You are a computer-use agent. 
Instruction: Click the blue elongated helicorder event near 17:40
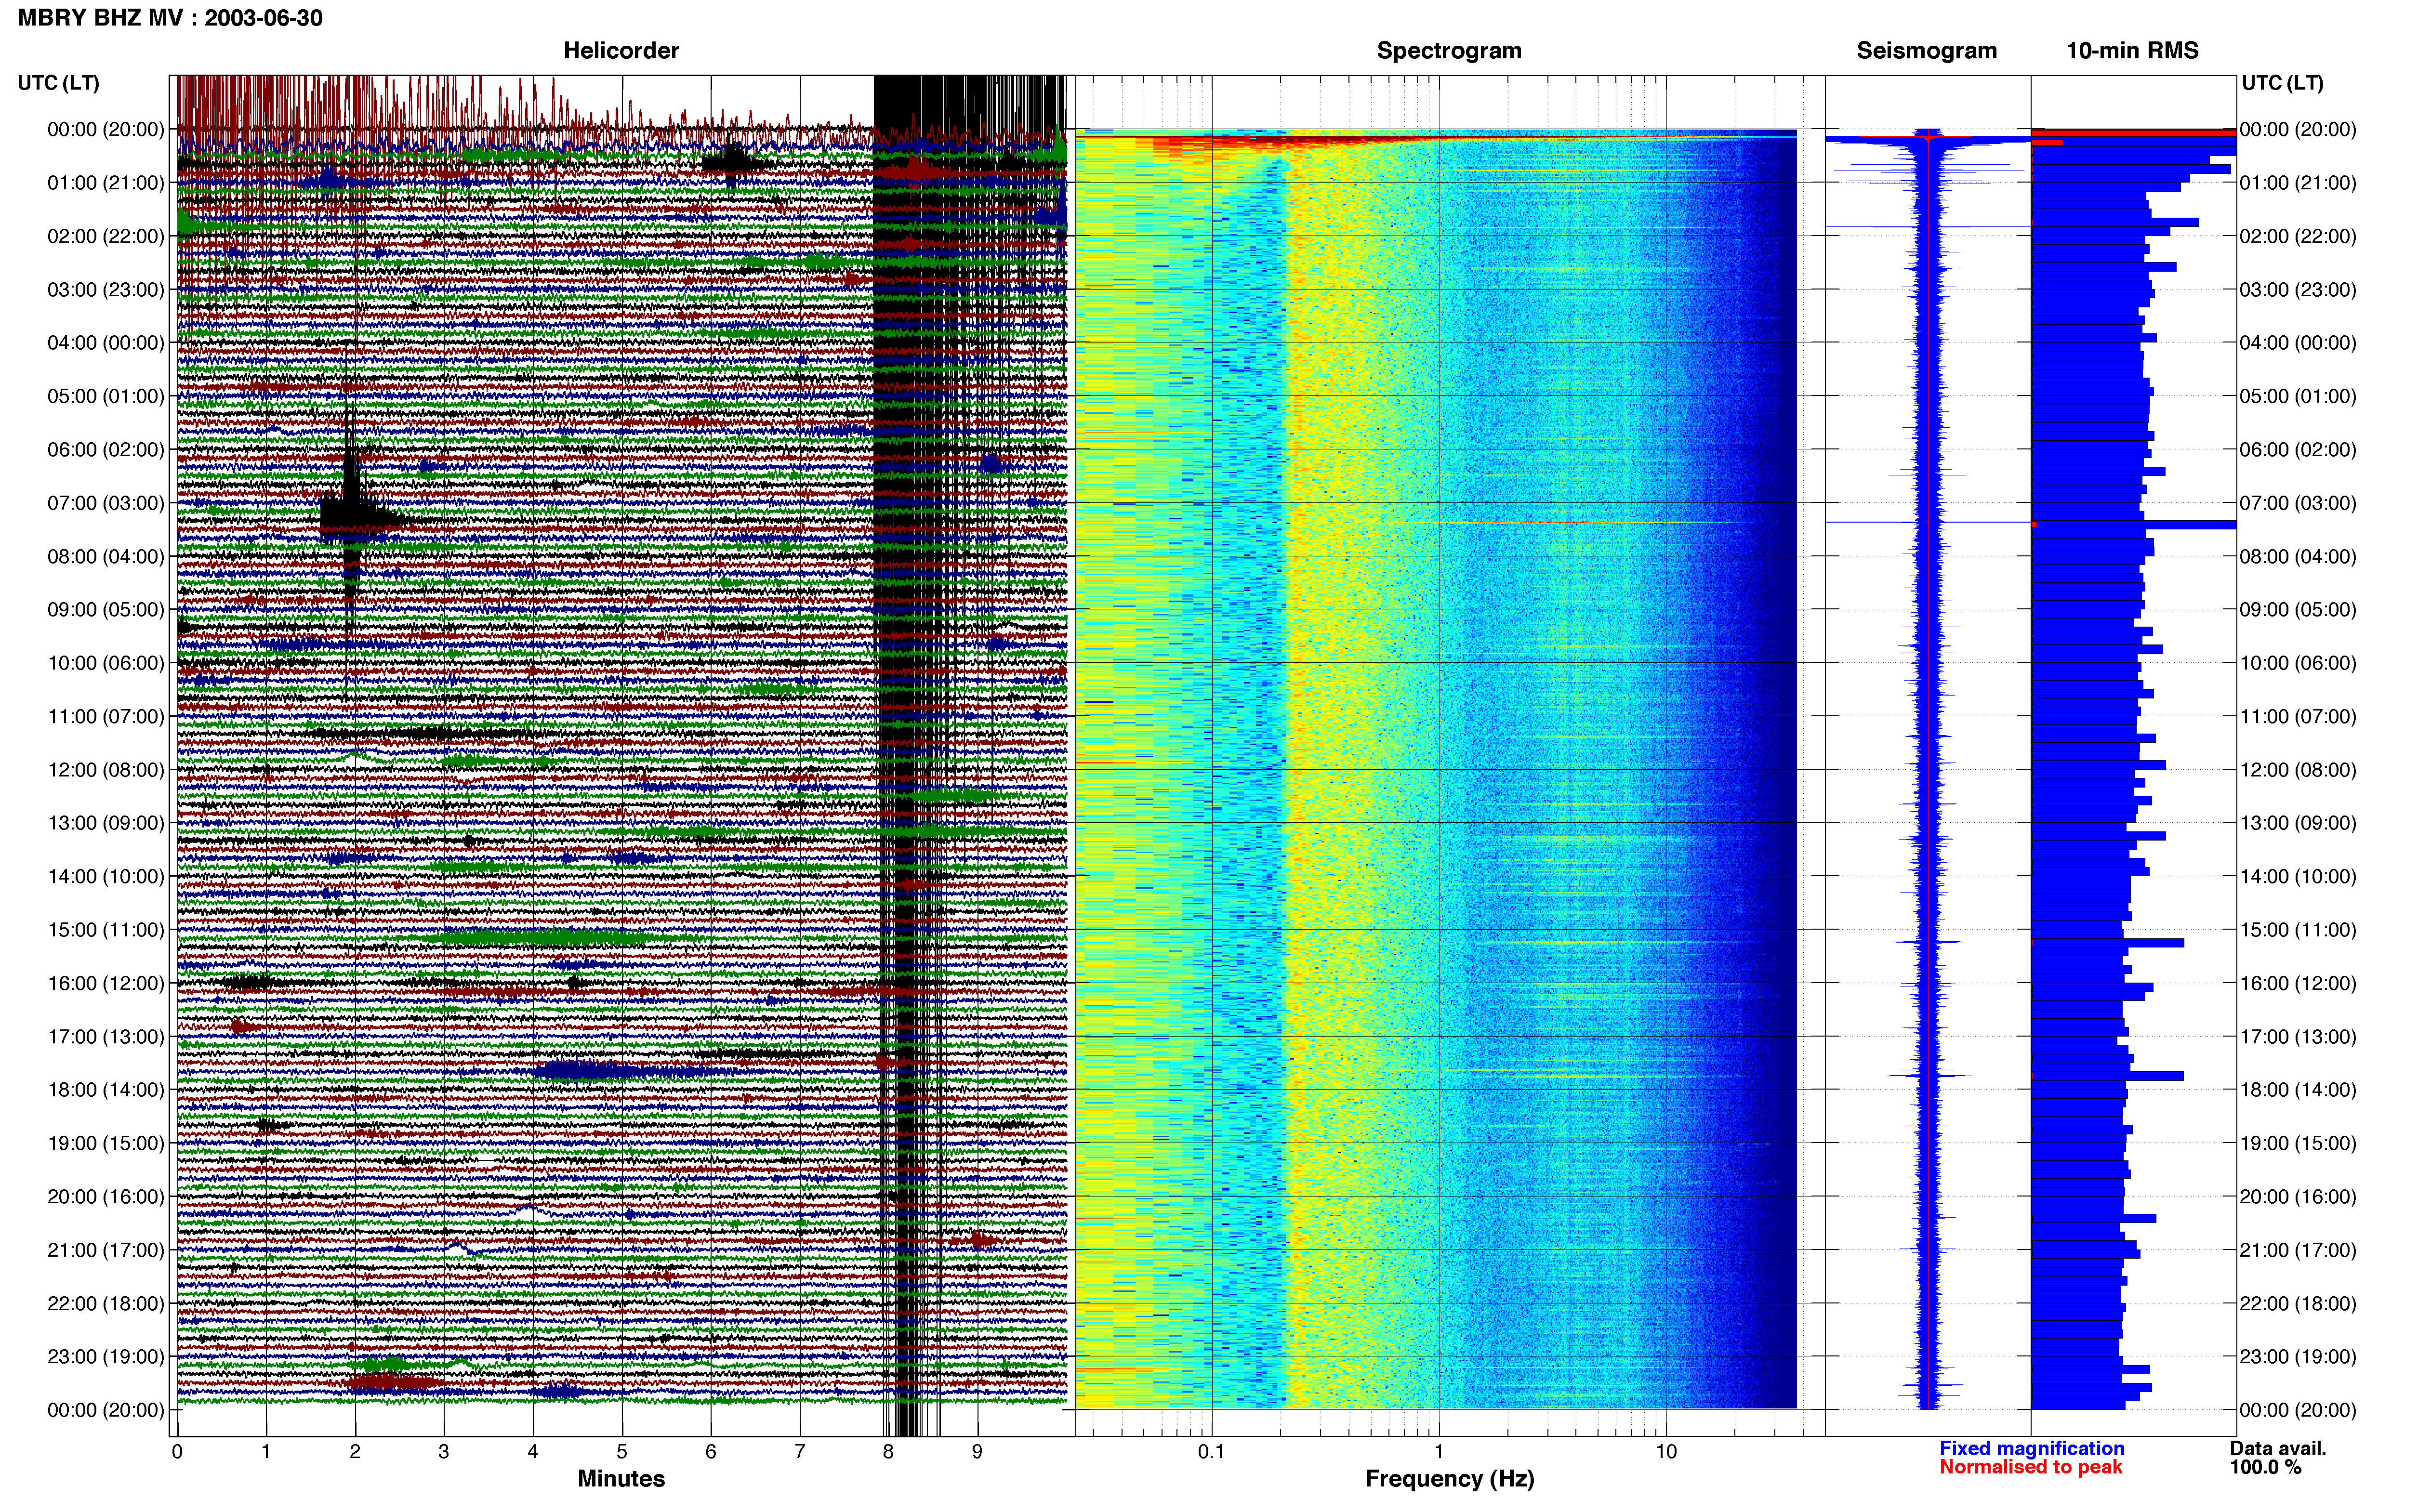pyautogui.click(x=600, y=1071)
